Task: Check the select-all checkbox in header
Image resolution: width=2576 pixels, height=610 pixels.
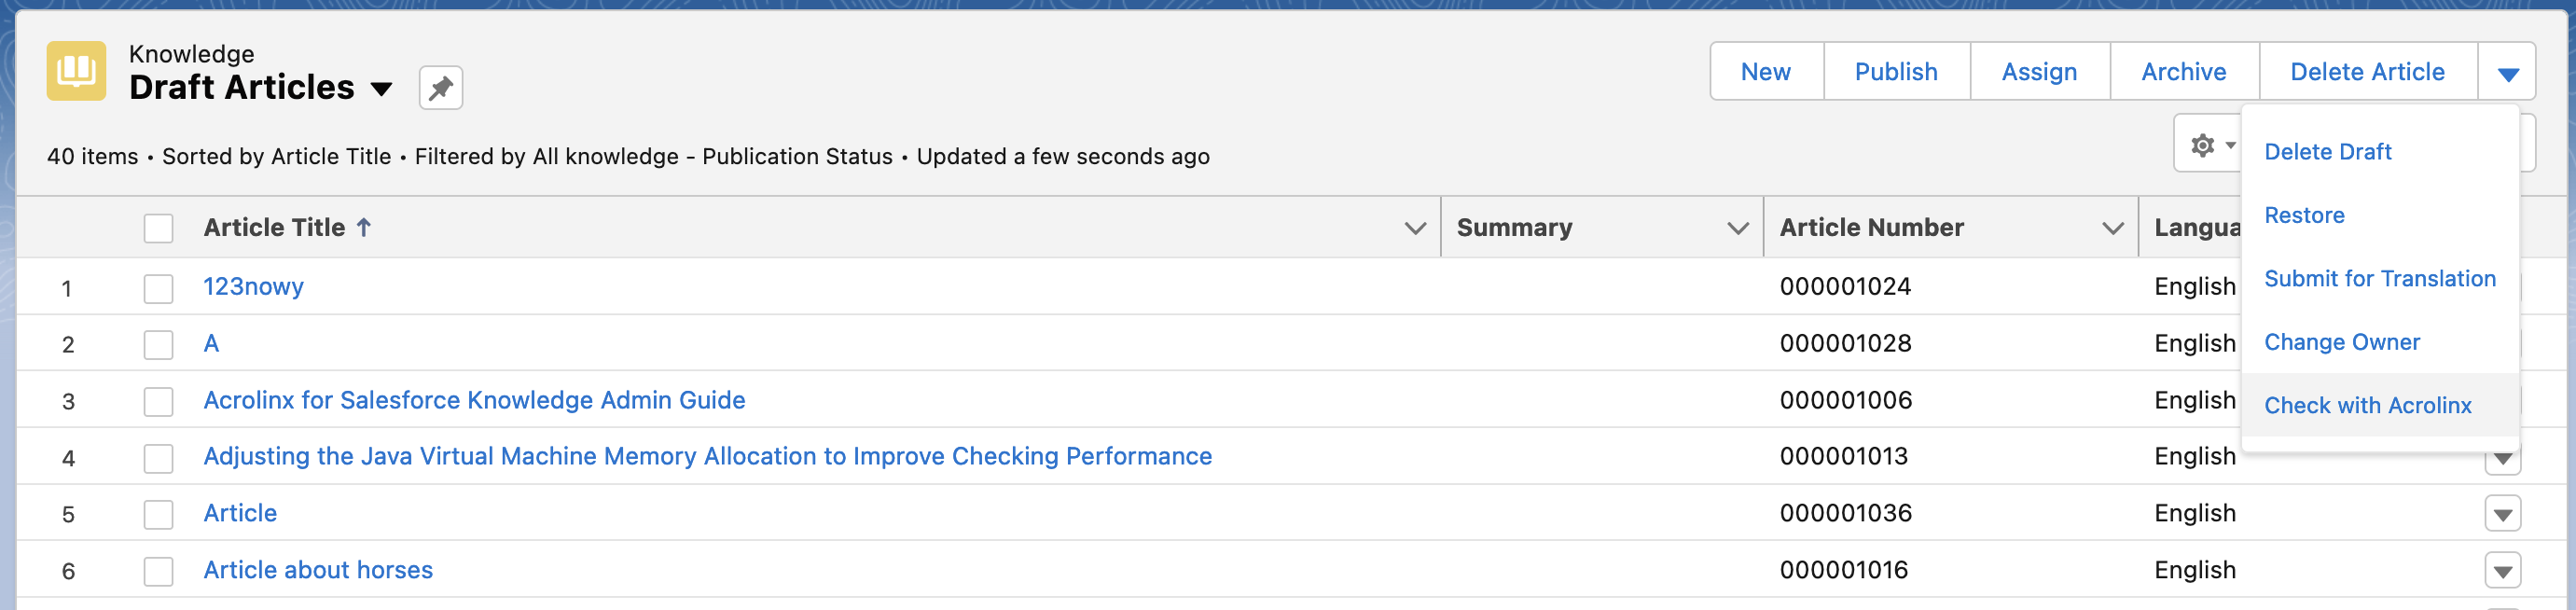Action: click(158, 228)
